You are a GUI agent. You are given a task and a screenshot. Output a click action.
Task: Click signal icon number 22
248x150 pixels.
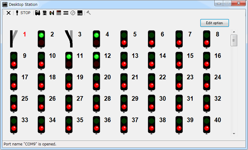tap(152, 82)
